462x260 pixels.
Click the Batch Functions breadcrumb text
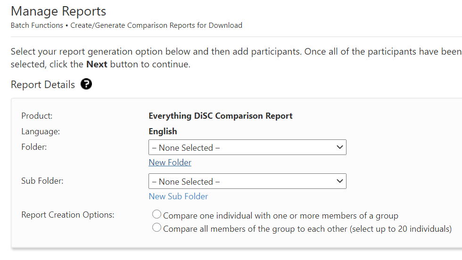37,25
